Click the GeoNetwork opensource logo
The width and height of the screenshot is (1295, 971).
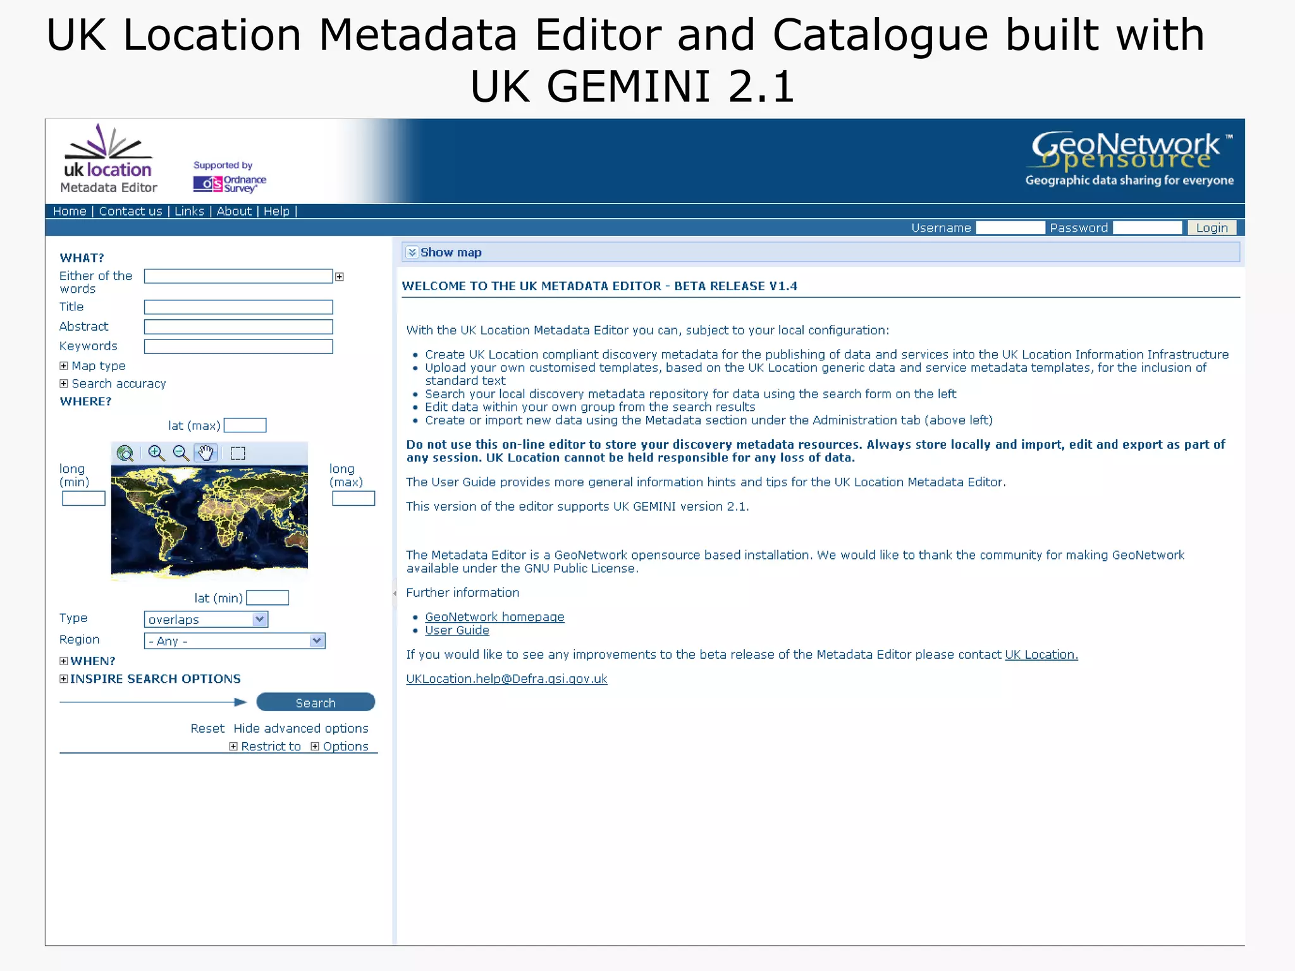coord(1129,159)
